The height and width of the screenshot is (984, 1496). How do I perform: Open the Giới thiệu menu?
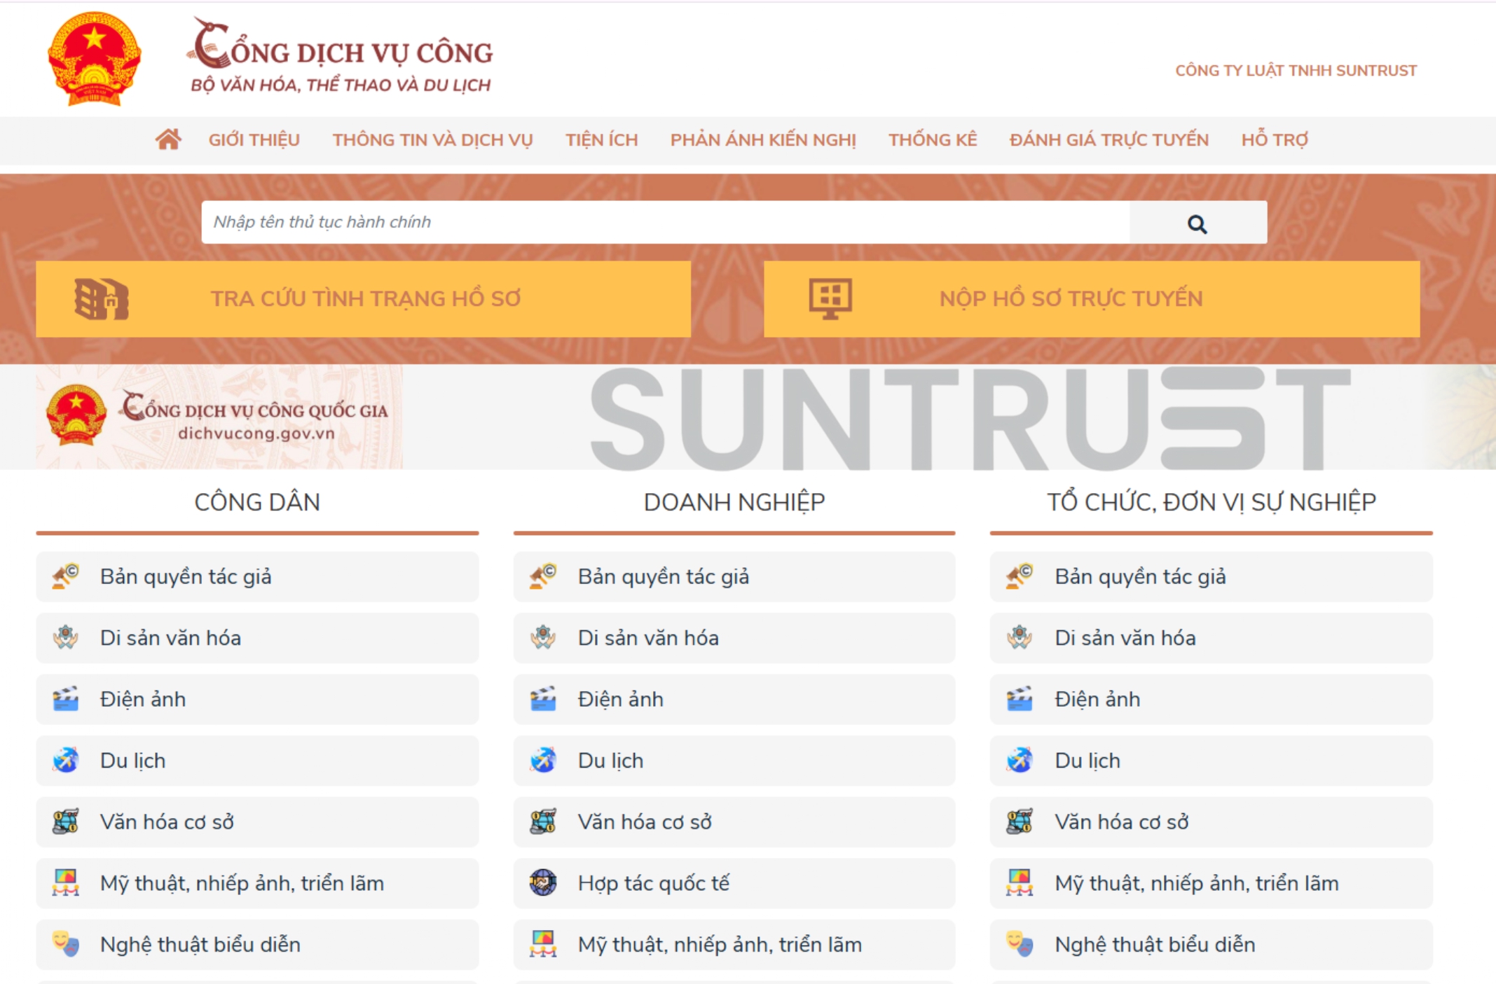click(x=254, y=140)
